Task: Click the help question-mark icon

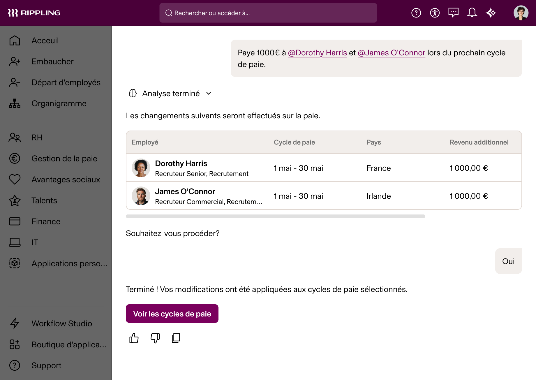Action: tap(416, 13)
